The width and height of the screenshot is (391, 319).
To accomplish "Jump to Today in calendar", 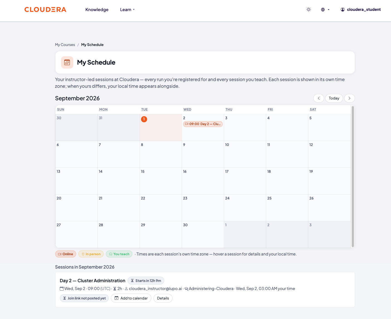I will pyautogui.click(x=334, y=98).
